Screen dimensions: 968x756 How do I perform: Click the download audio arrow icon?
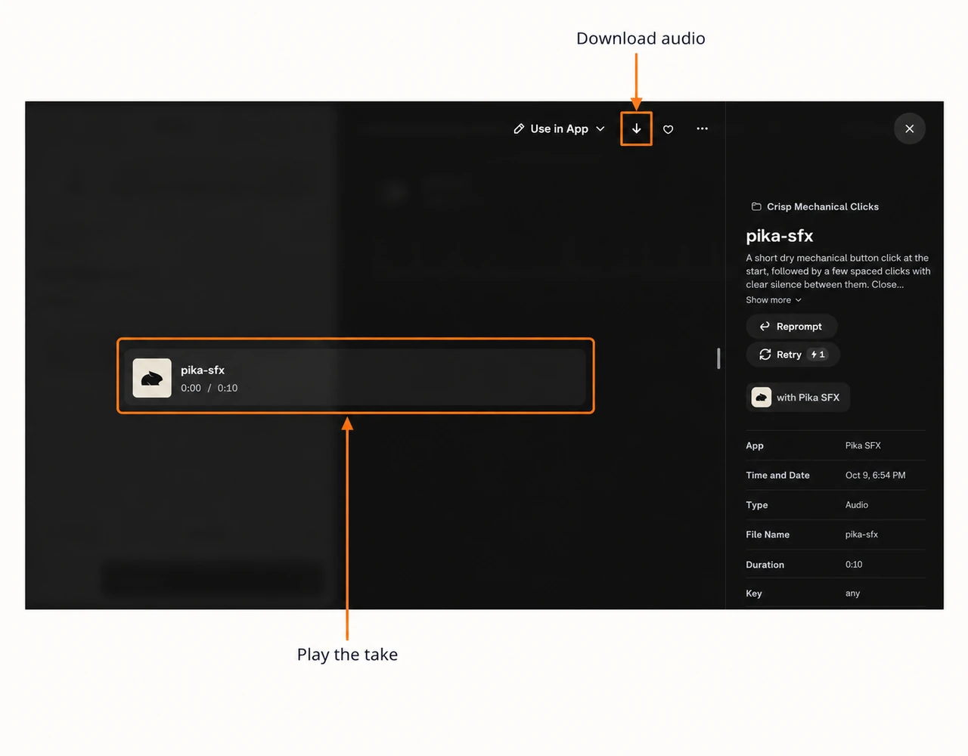(x=636, y=129)
